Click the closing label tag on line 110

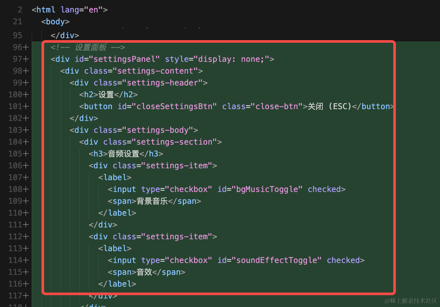point(117,213)
